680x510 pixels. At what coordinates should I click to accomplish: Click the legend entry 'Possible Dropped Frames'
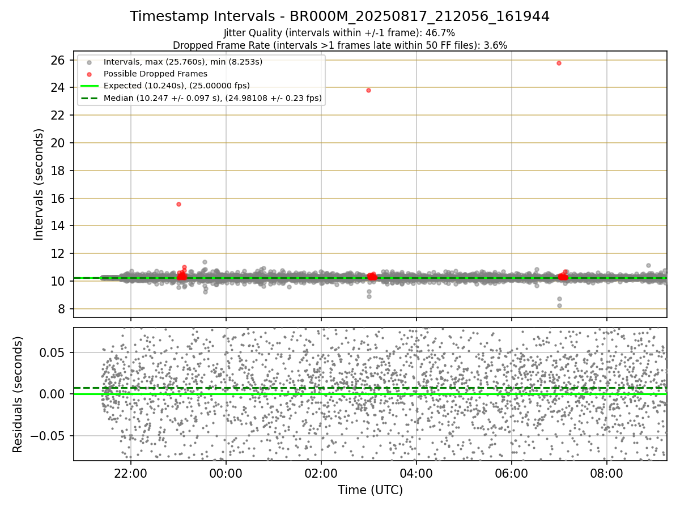(155, 74)
